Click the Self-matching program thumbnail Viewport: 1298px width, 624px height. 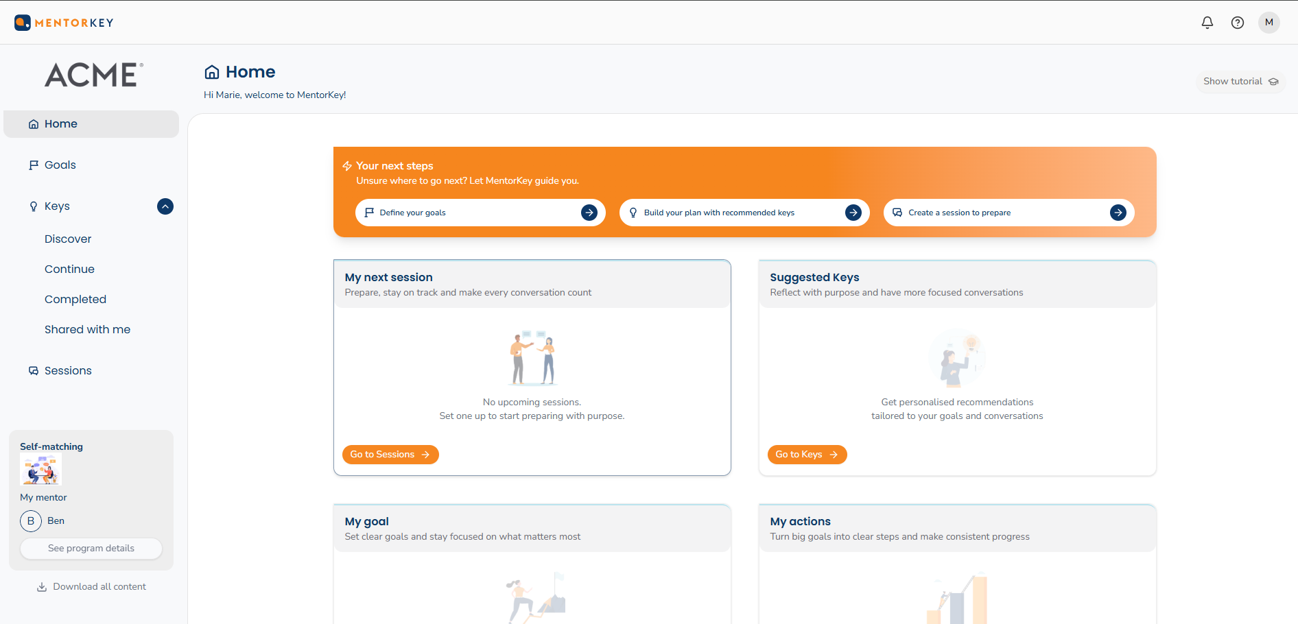coord(41,470)
